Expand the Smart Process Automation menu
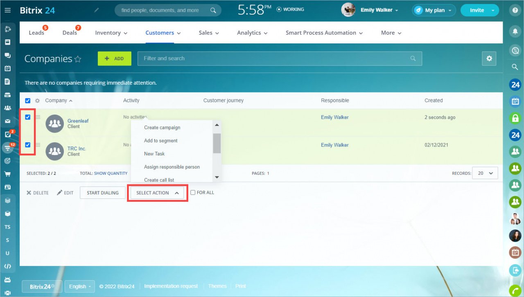This screenshot has height=297, width=524. [x=324, y=33]
